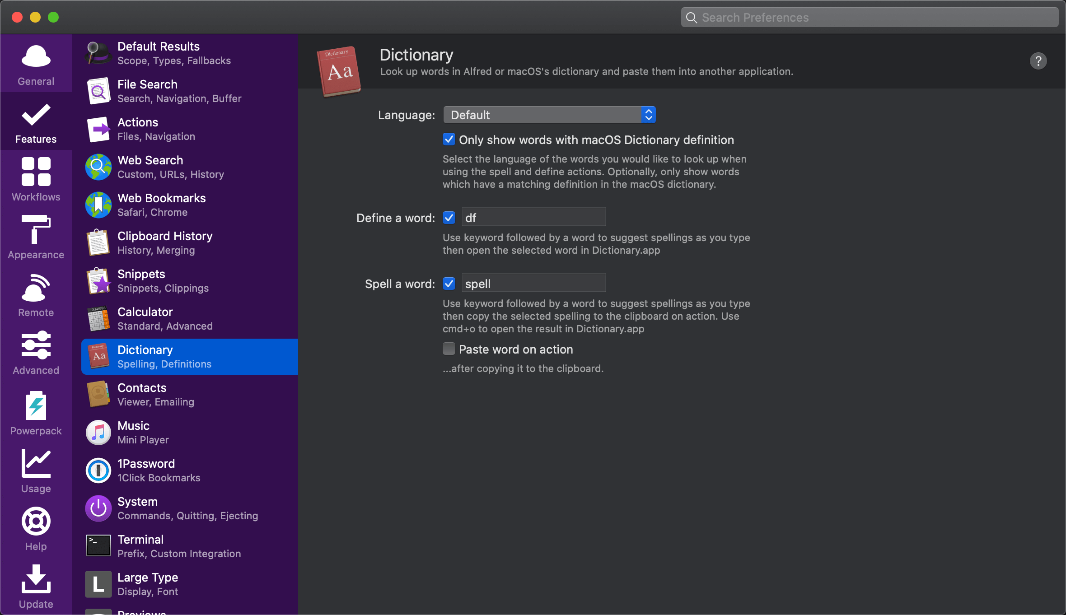Image resolution: width=1066 pixels, height=615 pixels.
Task: Select File Search feature row
Action: click(x=190, y=91)
